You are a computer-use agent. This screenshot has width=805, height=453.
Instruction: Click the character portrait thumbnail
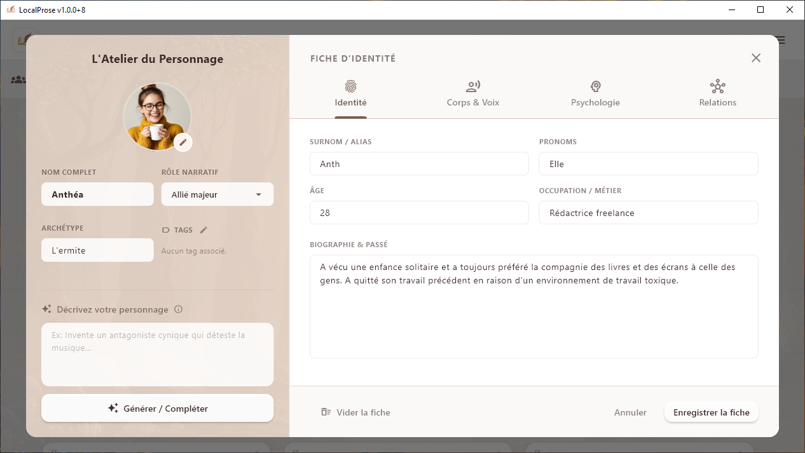click(x=154, y=115)
